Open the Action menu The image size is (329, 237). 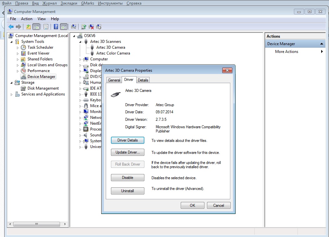coord(27,19)
